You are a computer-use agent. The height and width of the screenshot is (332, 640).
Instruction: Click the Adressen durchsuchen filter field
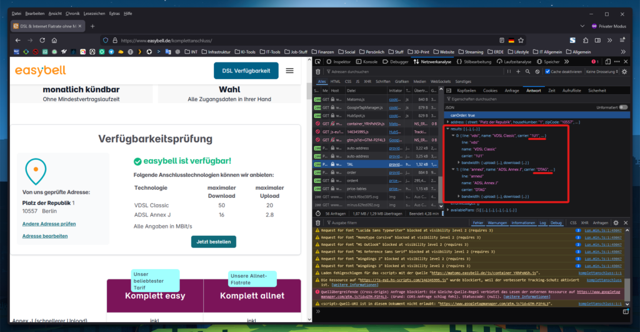tap(375, 72)
